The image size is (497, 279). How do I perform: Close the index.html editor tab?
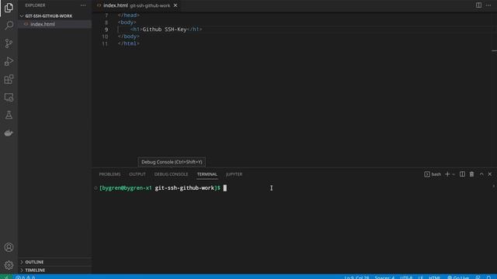point(176,5)
